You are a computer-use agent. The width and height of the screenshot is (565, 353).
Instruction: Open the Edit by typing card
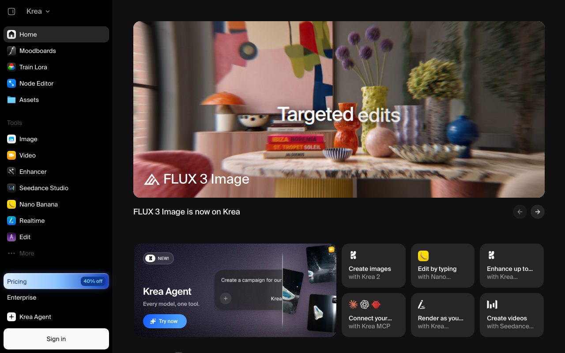(x=443, y=266)
